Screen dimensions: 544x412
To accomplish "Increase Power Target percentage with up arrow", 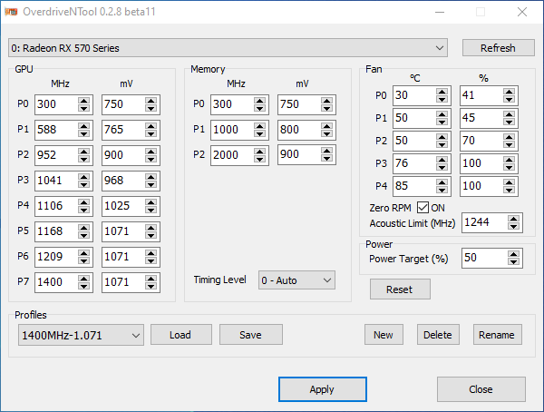I will coord(513,255).
